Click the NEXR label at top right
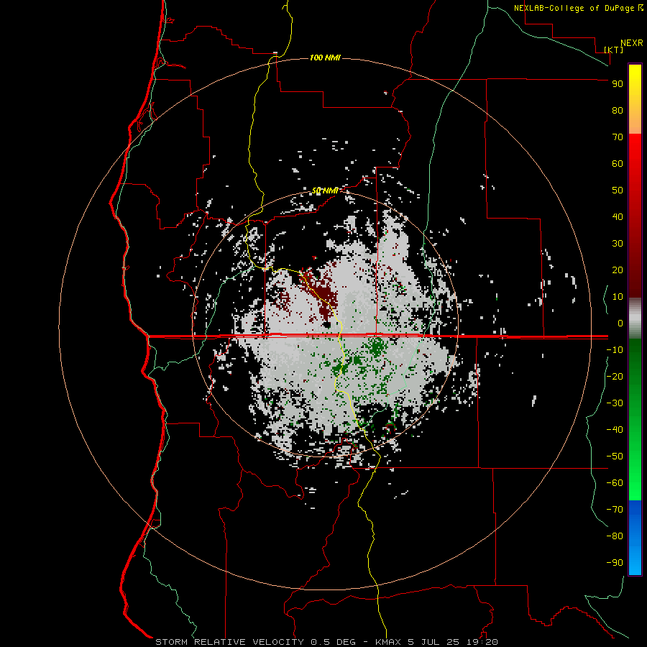 632,43
